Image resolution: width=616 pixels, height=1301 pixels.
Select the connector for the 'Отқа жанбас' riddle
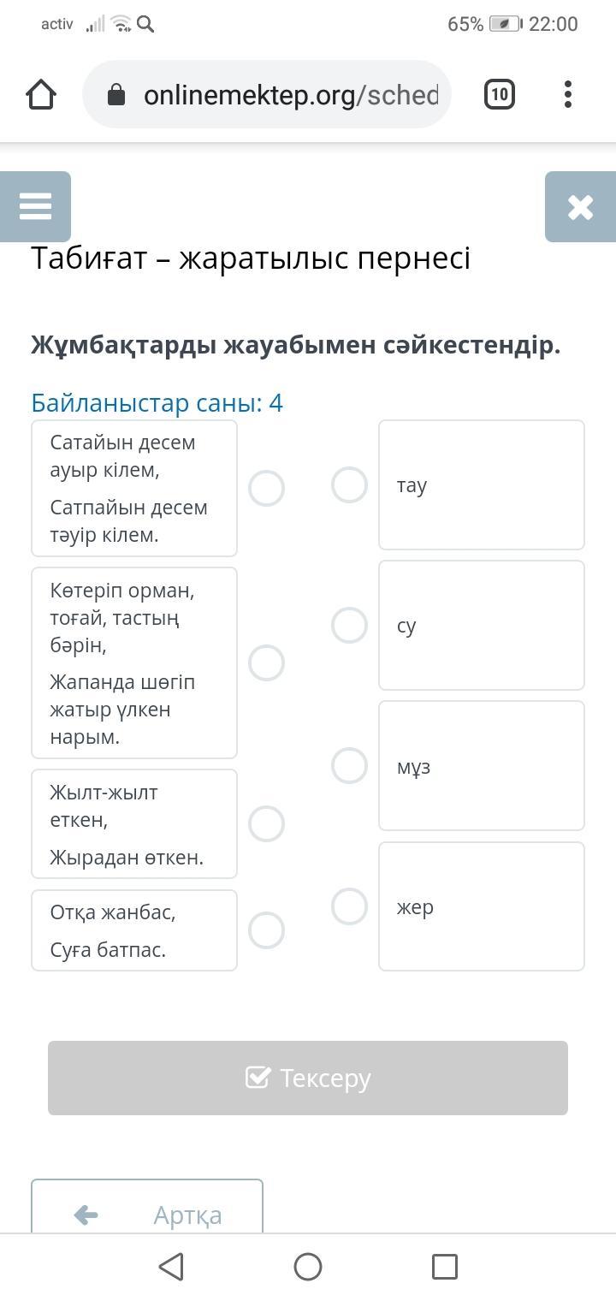click(x=266, y=930)
